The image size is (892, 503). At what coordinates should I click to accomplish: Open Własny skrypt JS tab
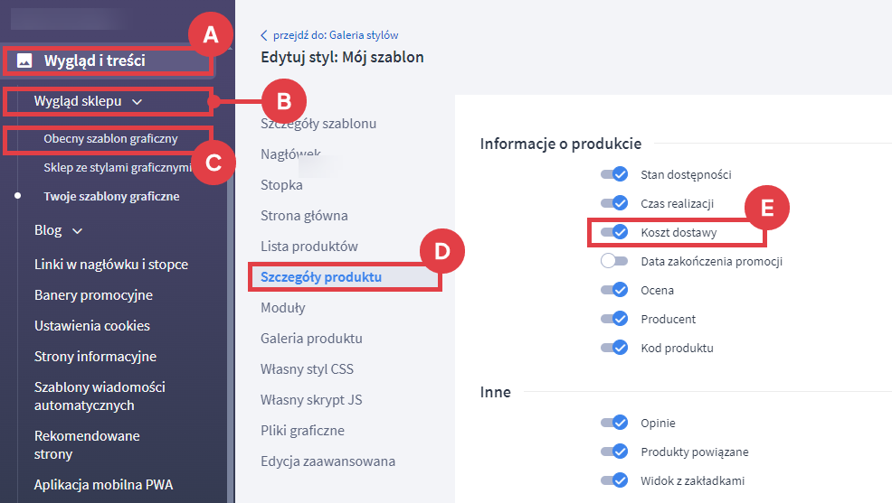[x=311, y=400]
